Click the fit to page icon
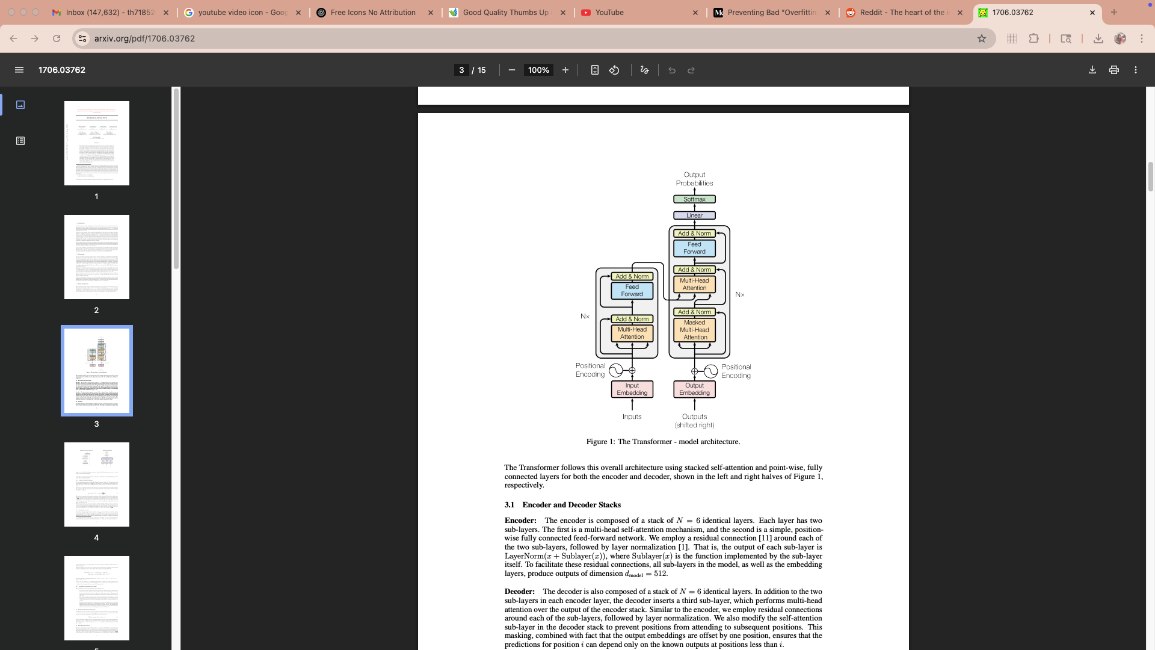This screenshot has height=650, width=1155. click(594, 70)
